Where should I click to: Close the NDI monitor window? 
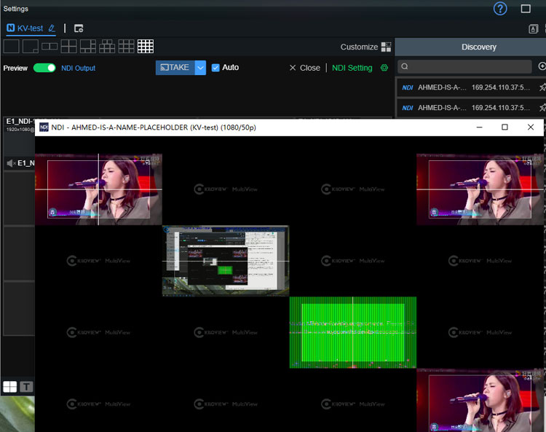pos(530,127)
